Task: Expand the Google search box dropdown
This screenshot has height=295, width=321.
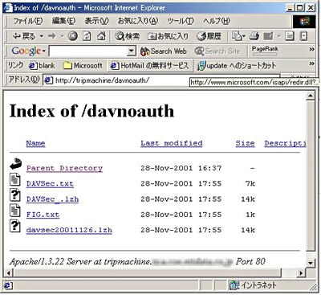Action: point(131,51)
